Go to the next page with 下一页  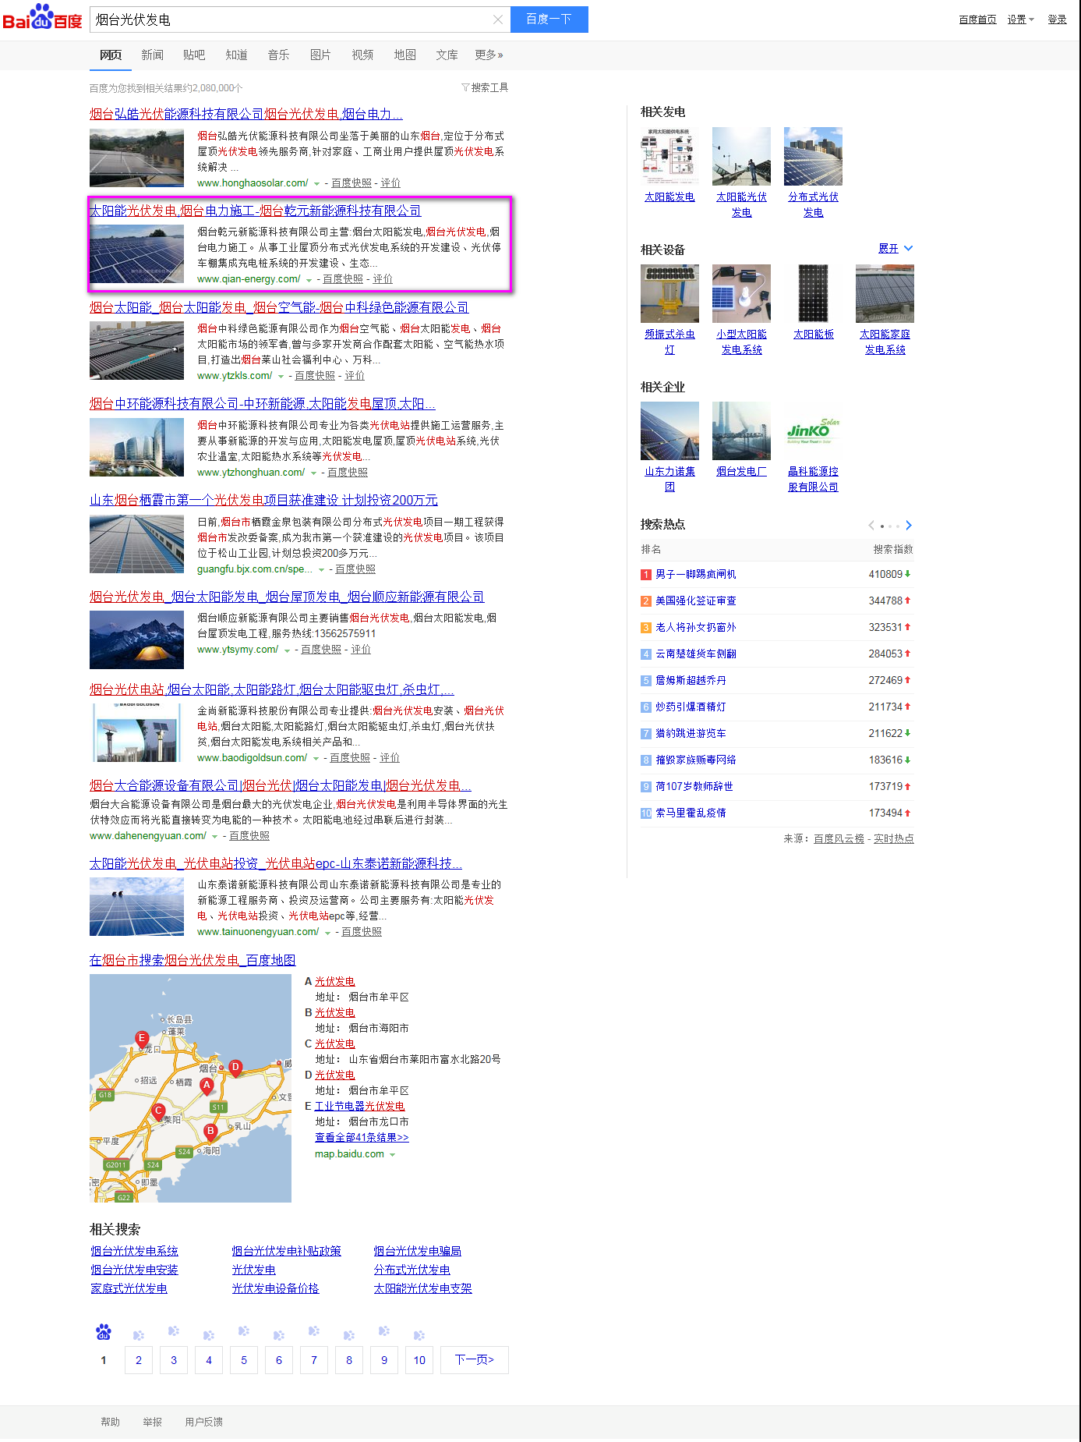[474, 1360]
